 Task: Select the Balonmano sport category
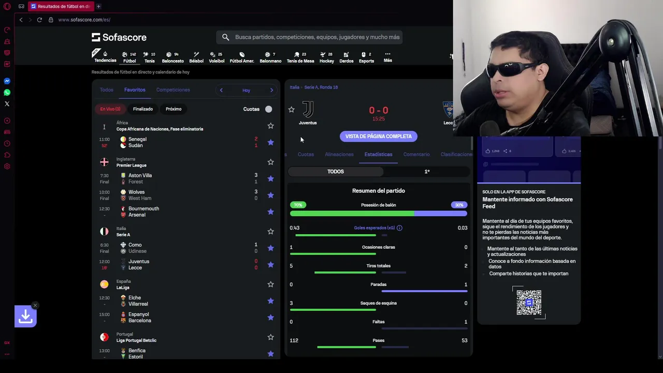pyautogui.click(x=270, y=57)
